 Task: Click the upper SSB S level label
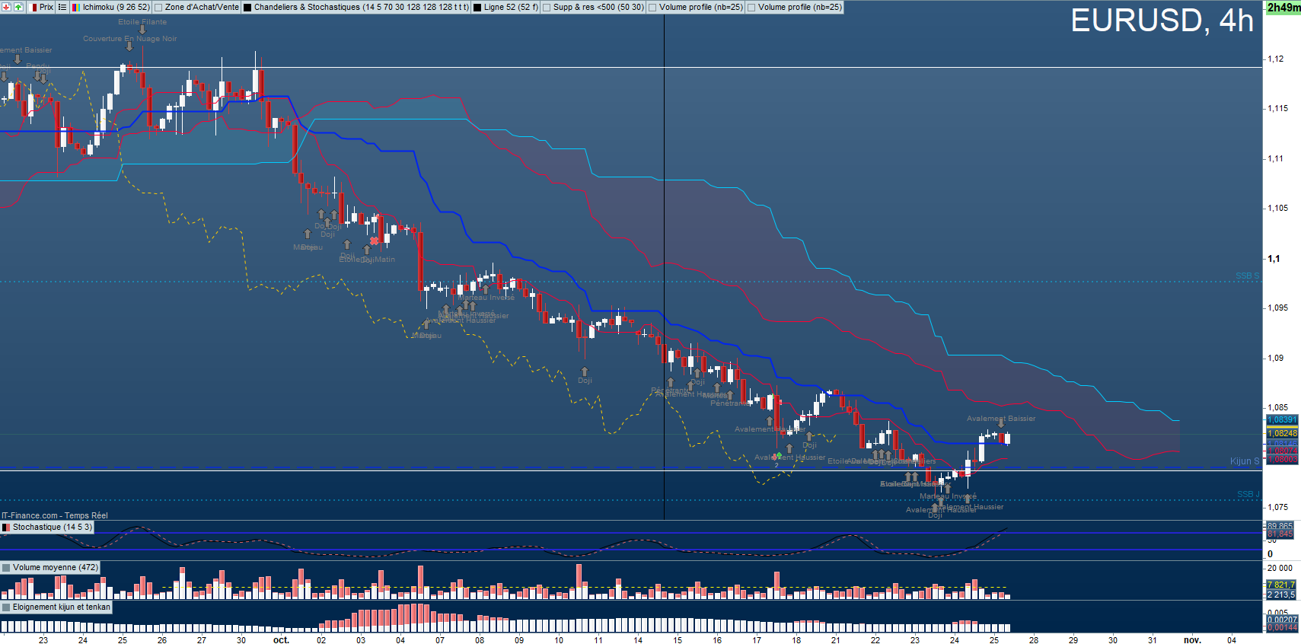click(1248, 276)
